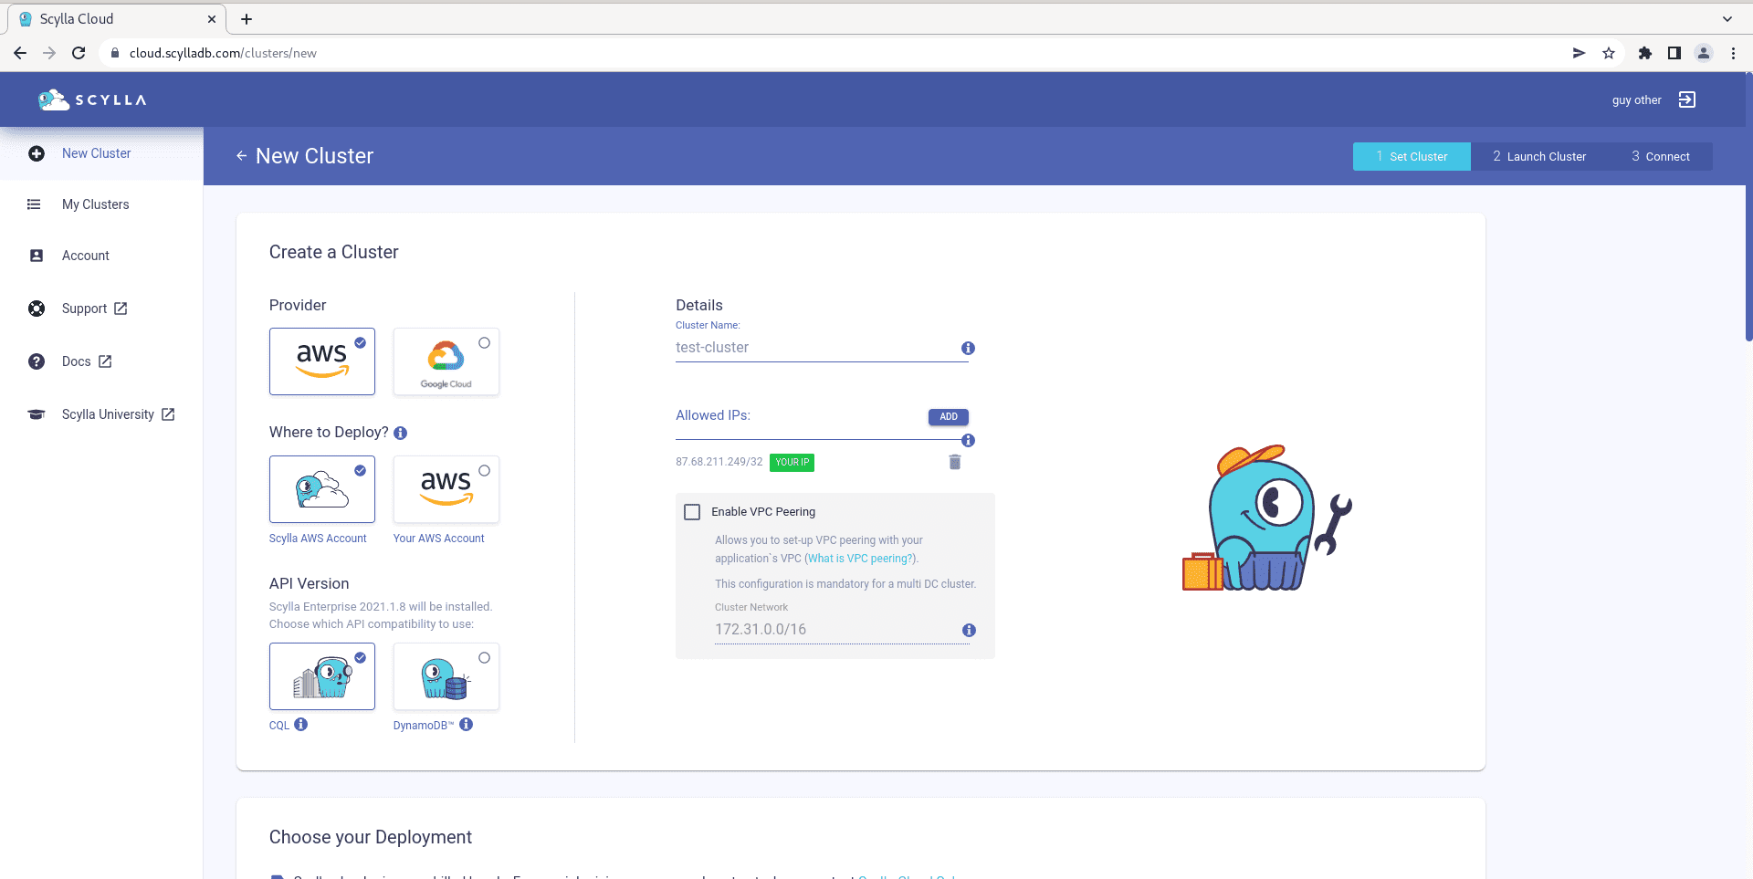Click the guy other username in header
Image resolution: width=1753 pixels, height=879 pixels.
tap(1636, 100)
